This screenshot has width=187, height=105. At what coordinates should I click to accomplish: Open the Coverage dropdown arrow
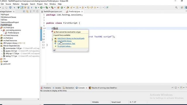point(49,8)
